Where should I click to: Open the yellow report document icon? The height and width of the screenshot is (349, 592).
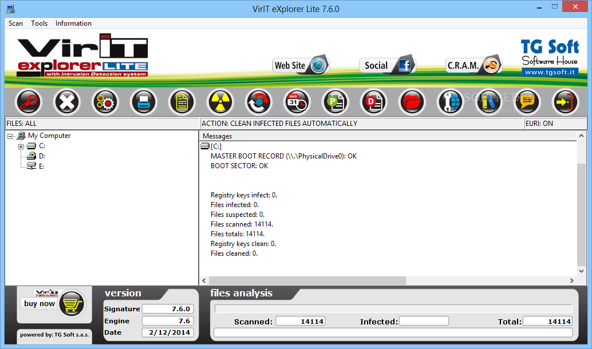(x=182, y=102)
